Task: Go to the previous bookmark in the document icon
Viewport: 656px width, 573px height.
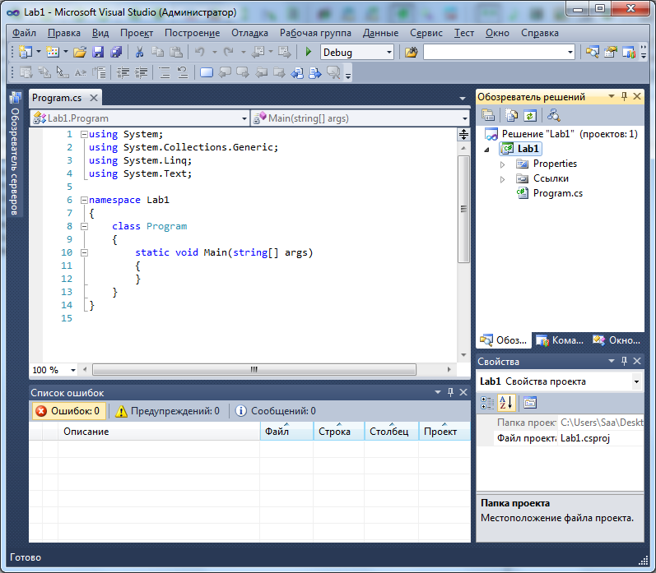Action: point(297,72)
